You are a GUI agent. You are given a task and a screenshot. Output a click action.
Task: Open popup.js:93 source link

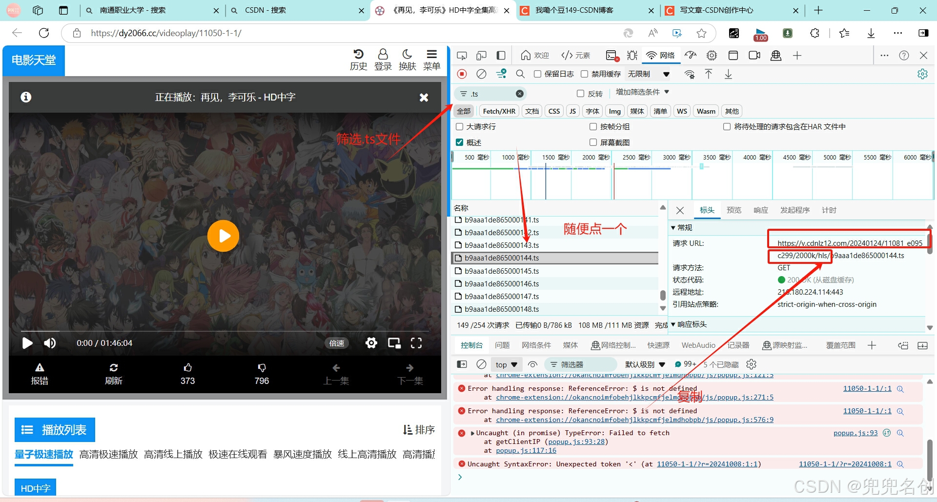click(856, 433)
